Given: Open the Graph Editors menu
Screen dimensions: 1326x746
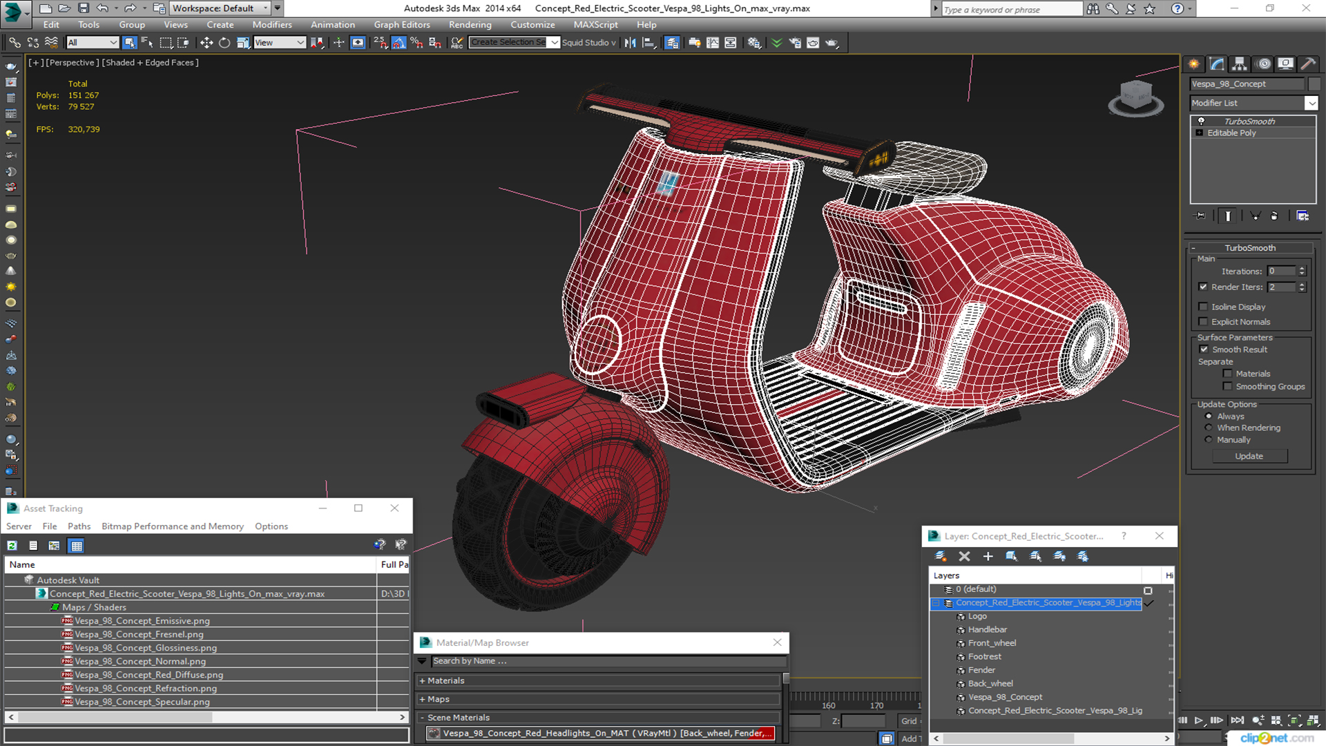Looking at the screenshot, I should click(402, 25).
